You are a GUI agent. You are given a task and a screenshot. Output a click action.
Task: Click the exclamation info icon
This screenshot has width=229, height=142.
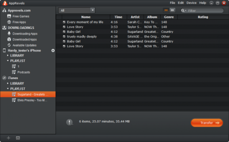tap(69, 122)
